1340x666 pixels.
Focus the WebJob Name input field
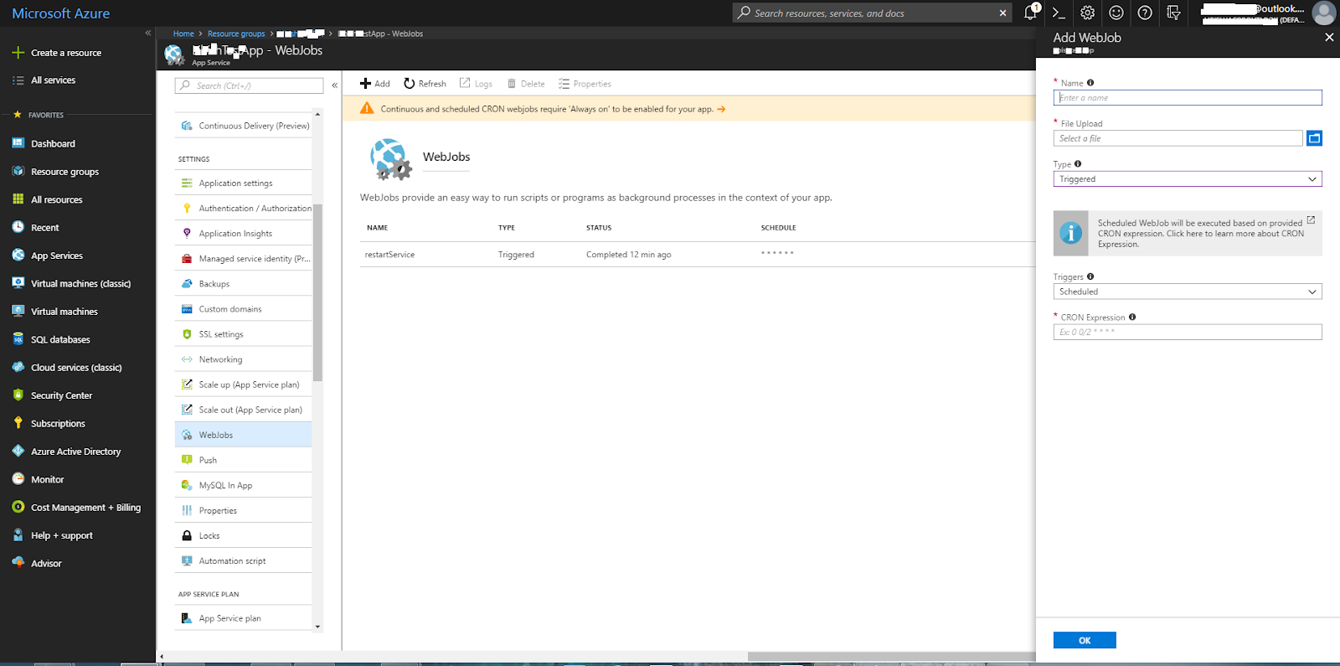click(1188, 98)
